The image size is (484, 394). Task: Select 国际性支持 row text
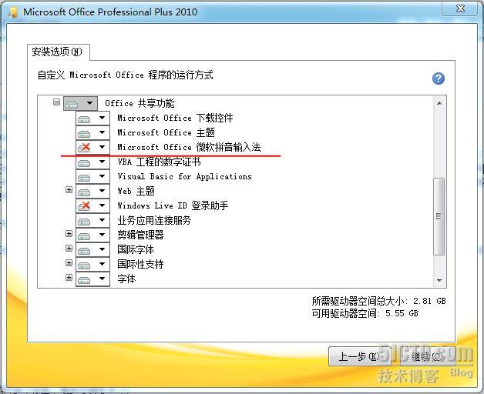[x=140, y=264]
